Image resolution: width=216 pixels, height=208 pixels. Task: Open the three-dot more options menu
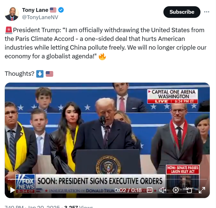click(207, 12)
